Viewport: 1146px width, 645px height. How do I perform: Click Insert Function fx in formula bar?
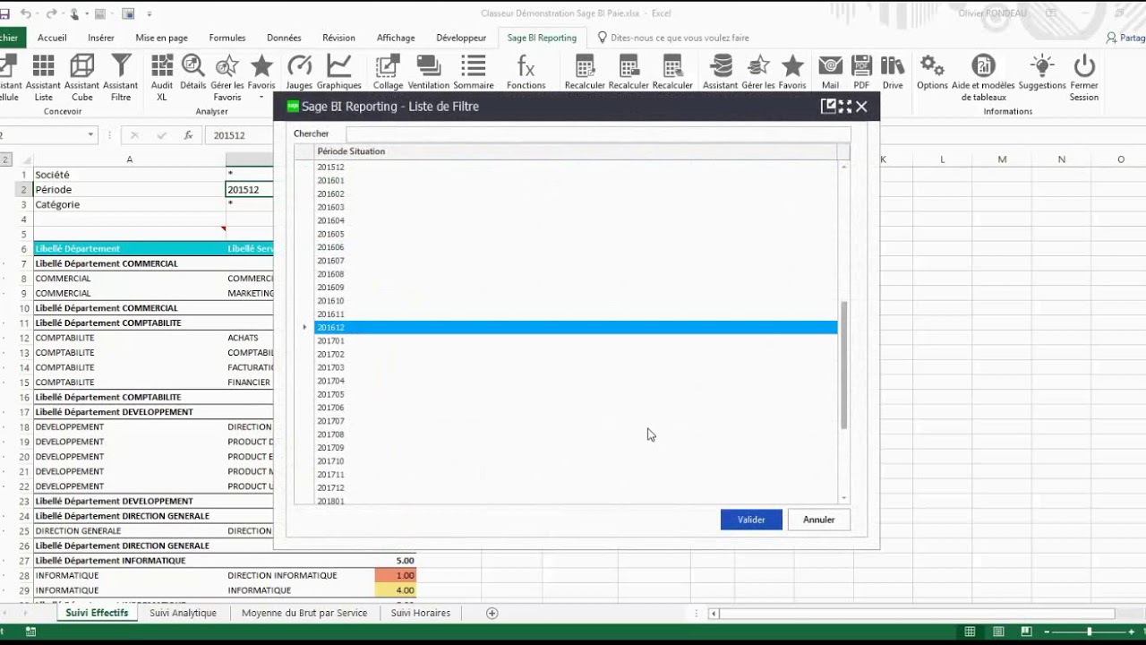pyautogui.click(x=188, y=135)
